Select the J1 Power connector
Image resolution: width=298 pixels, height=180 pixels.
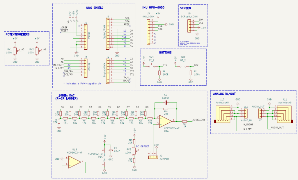86,36
